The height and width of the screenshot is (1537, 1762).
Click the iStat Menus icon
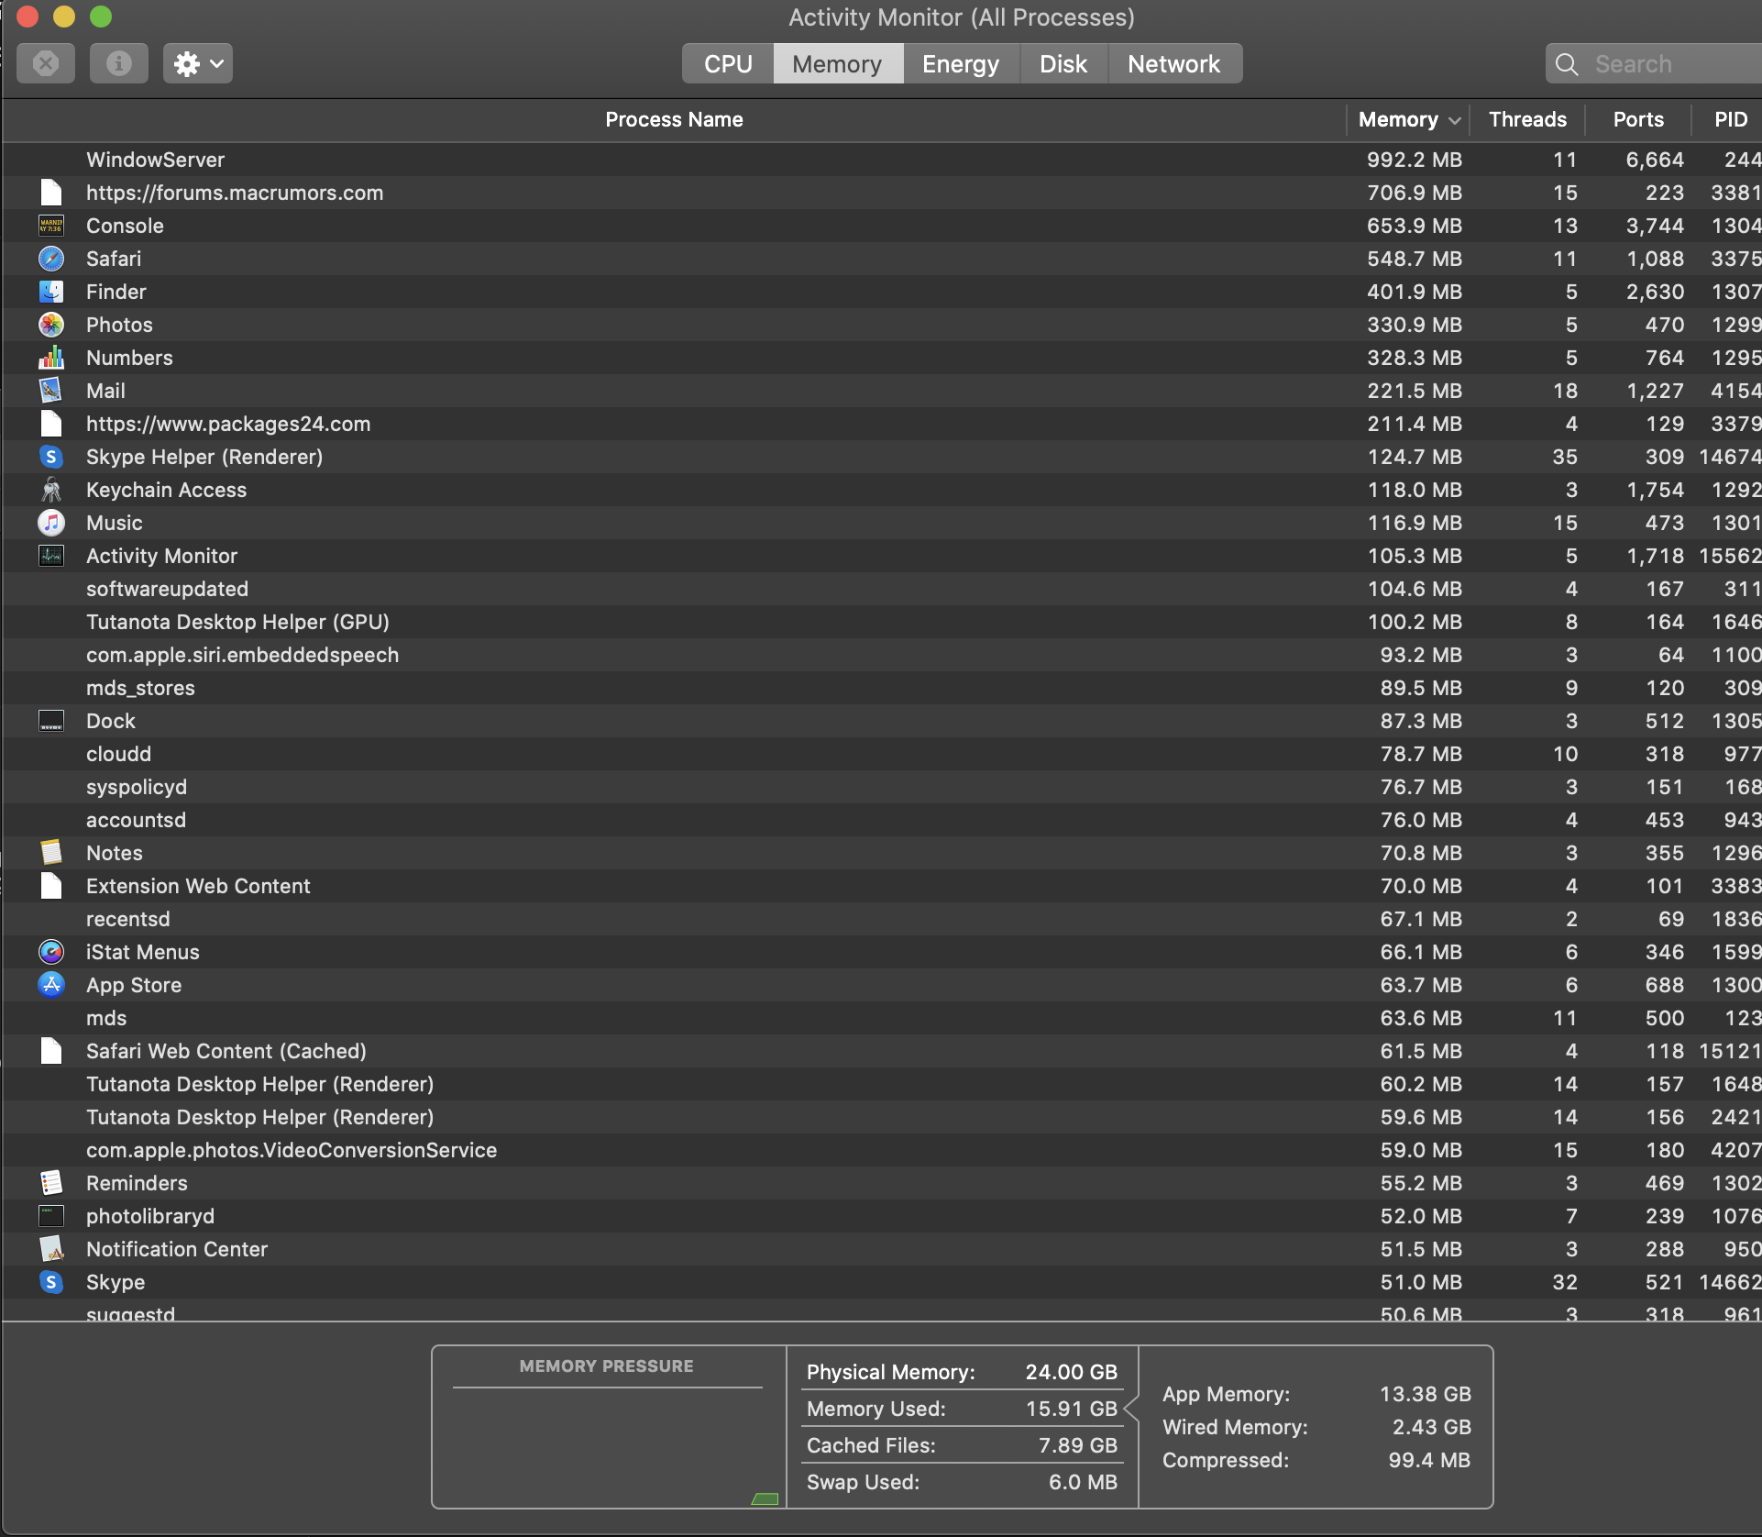coord(51,952)
